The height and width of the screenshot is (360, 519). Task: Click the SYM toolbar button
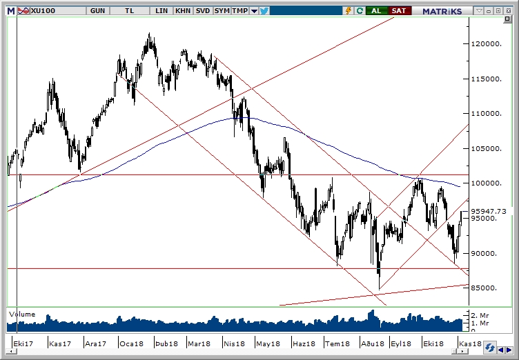pos(222,11)
